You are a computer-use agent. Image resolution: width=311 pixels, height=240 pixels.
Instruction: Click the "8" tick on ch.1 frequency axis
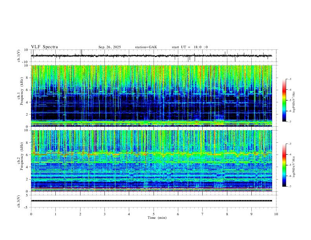pyautogui.click(x=27, y=78)
